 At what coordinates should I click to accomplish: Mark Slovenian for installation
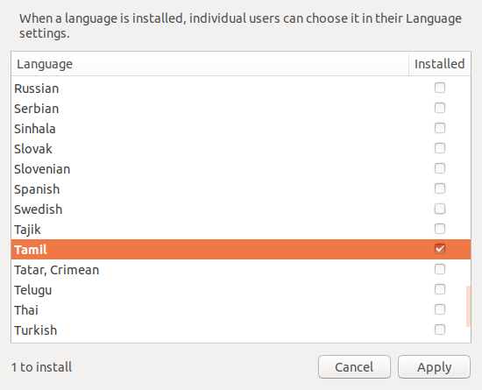(x=440, y=168)
